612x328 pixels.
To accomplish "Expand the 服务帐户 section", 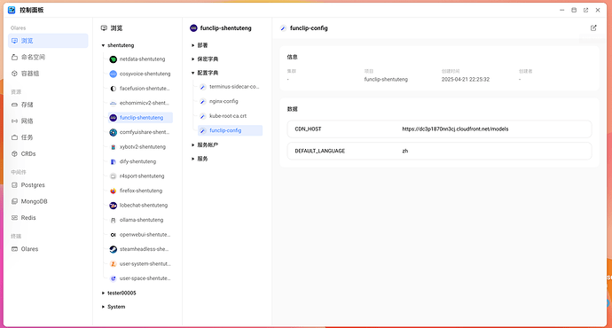I will coord(192,145).
